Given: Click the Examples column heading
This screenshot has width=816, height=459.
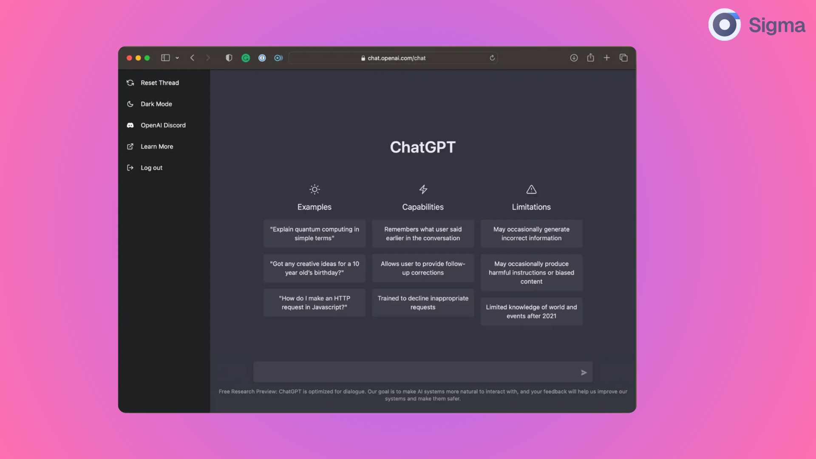Looking at the screenshot, I should pyautogui.click(x=314, y=207).
